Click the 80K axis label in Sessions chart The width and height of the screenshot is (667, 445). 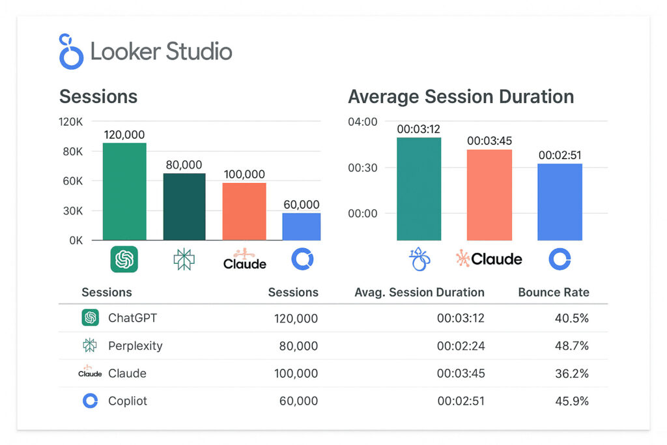pyautogui.click(x=73, y=151)
